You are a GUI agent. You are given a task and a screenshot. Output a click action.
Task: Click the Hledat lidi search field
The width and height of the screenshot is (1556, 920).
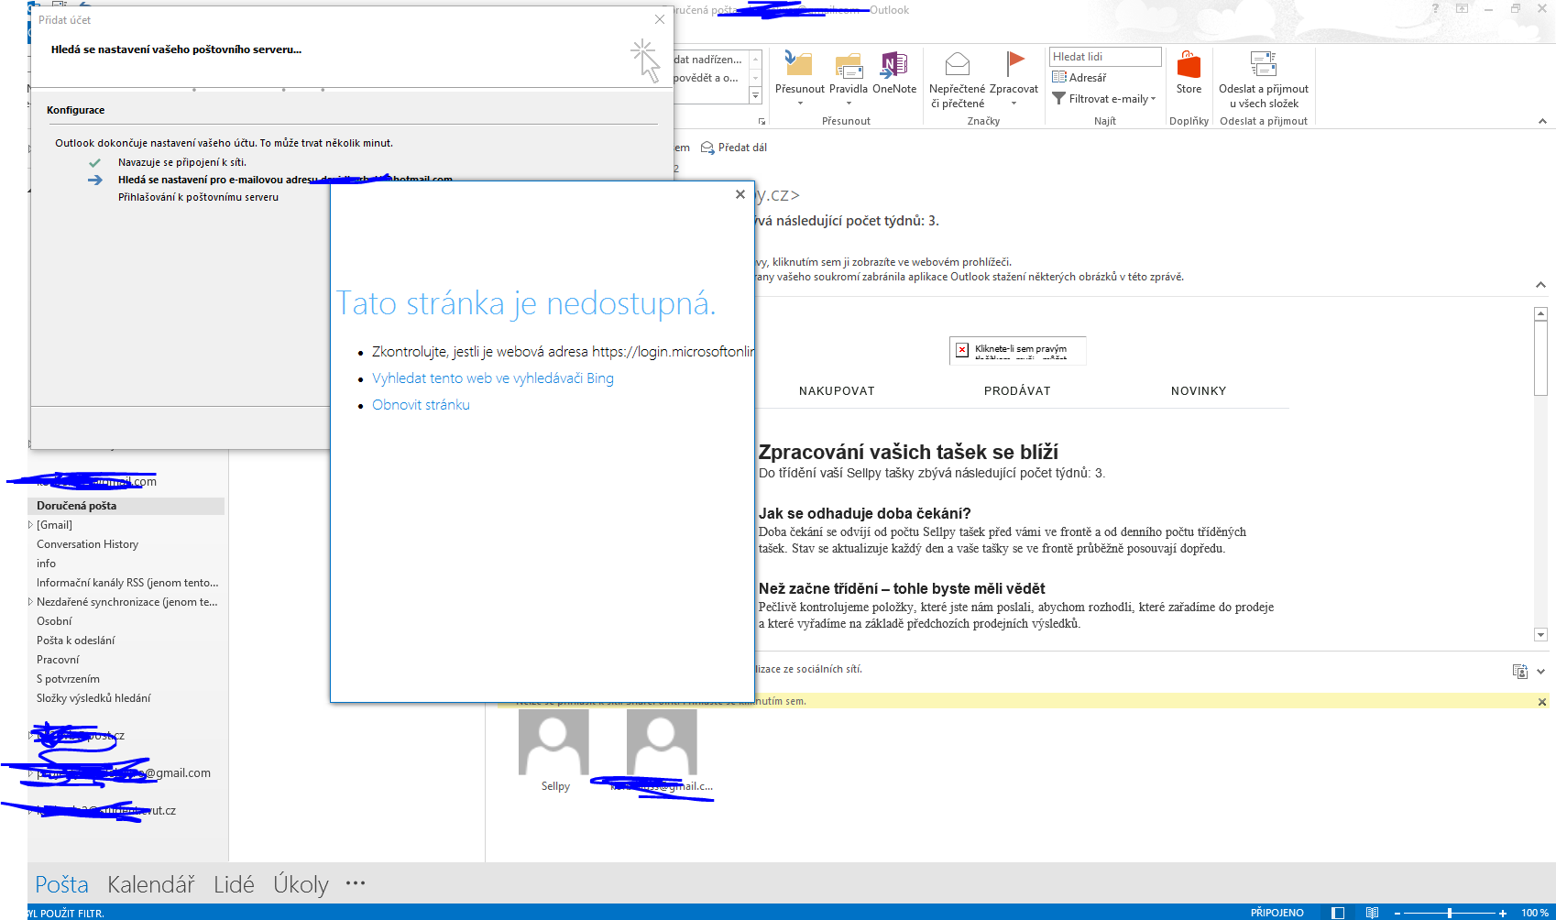click(1105, 57)
